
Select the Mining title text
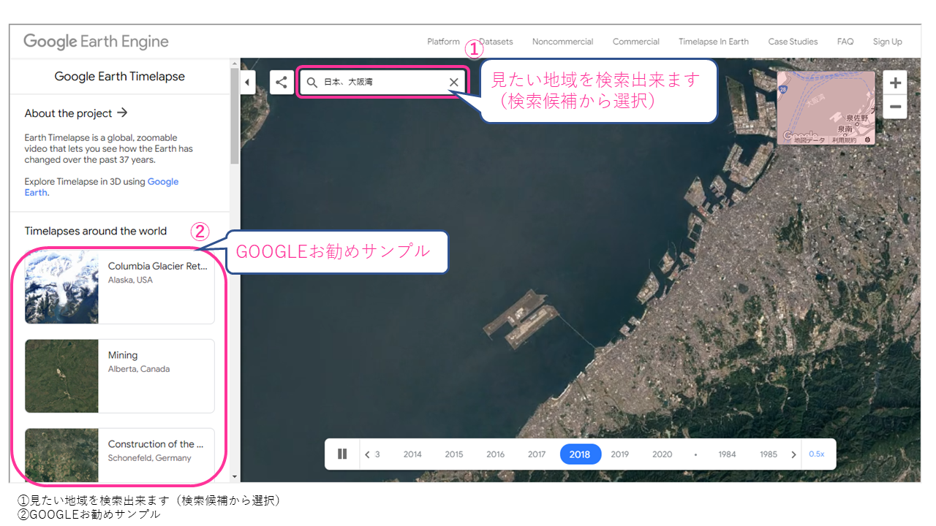(x=123, y=356)
